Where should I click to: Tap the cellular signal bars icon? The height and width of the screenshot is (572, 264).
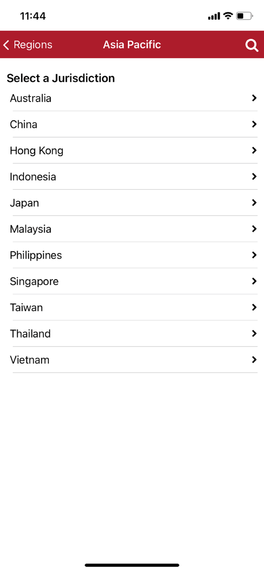pyautogui.click(x=214, y=16)
